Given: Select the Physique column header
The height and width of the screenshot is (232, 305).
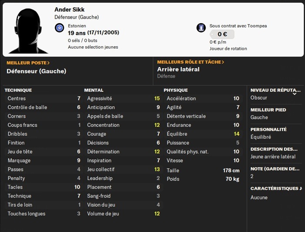Looking at the screenshot, I should coord(176,90).
